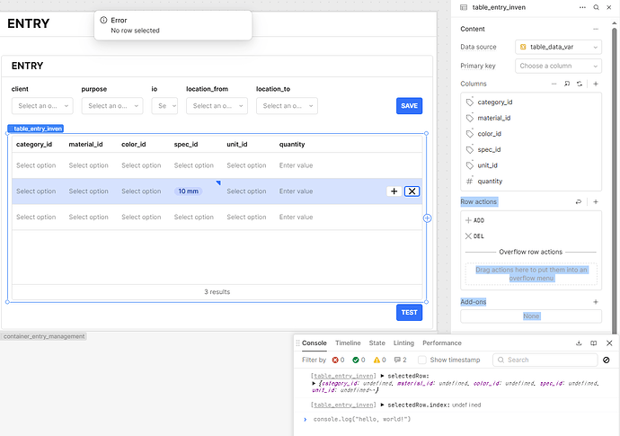Click the quantity table column header
The height and width of the screenshot is (436, 620).
click(292, 145)
